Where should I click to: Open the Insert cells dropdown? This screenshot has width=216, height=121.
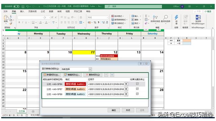136,16
